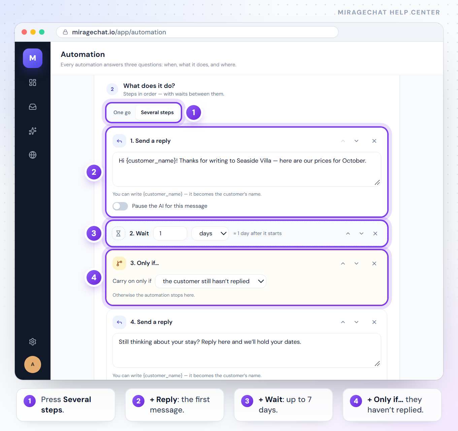This screenshot has width=458, height=431.
Task: Move step 1 Send a reply down
Action: (356, 141)
